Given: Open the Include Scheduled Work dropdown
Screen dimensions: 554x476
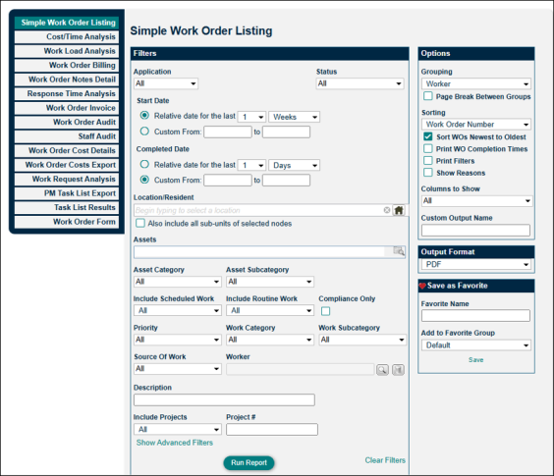Looking at the screenshot, I should coord(178,311).
